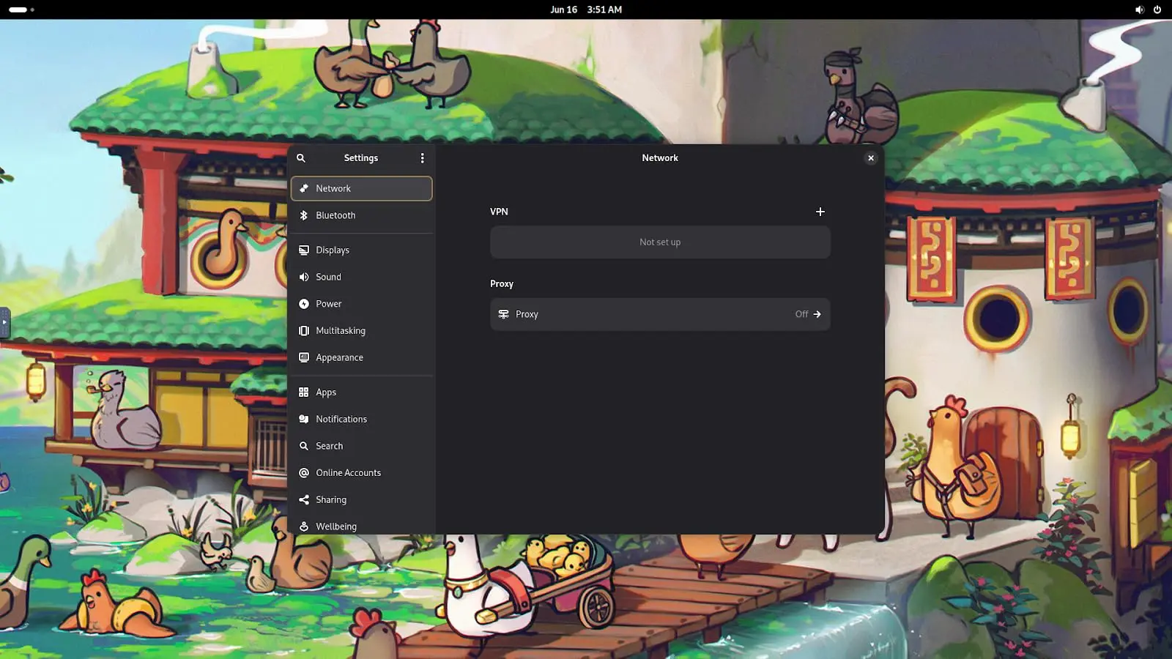Open the Settings search icon
Viewport: 1172px width, 659px height.
300,158
